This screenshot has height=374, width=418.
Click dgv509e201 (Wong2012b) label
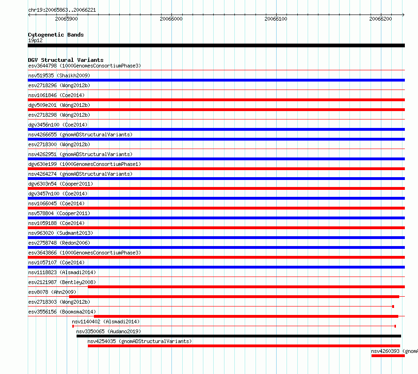[x=59, y=105]
